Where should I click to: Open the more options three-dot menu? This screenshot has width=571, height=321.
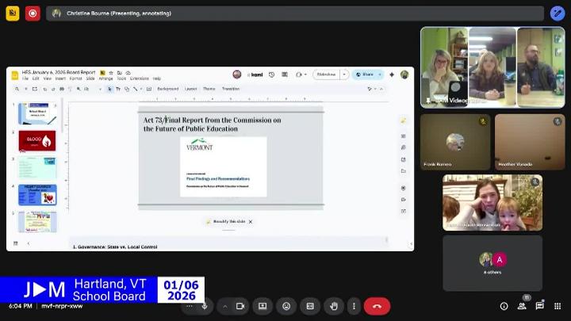pyautogui.click(x=354, y=306)
